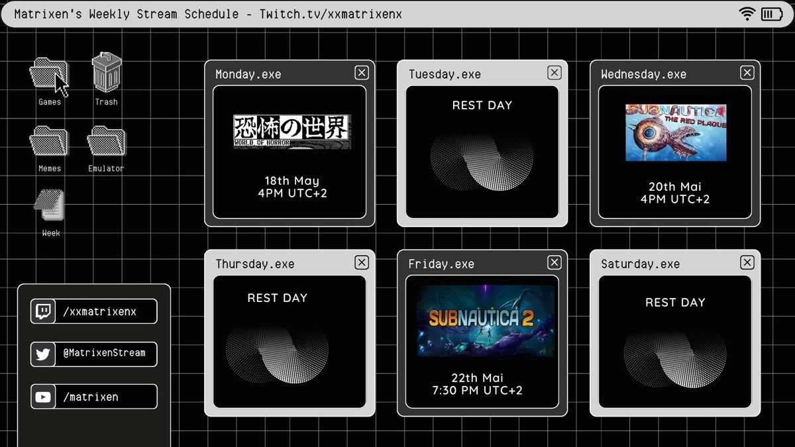Open the /matrixen YouTube link

94,397
